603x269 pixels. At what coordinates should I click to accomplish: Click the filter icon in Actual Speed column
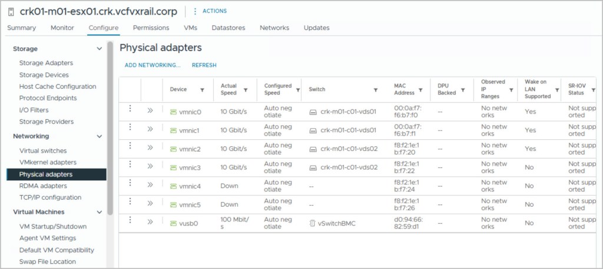pyautogui.click(x=246, y=90)
